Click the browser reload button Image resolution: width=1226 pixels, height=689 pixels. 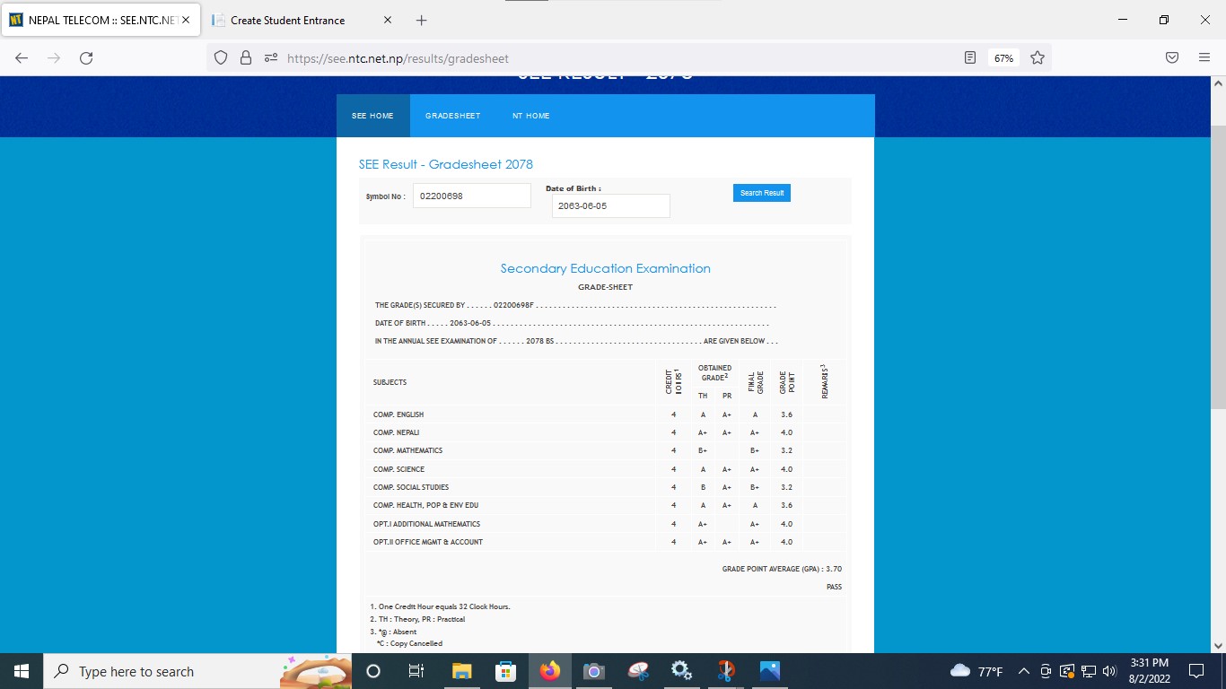click(86, 58)
